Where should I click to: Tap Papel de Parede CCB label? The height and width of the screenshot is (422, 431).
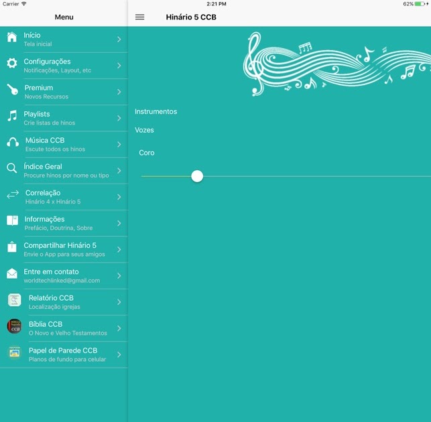63,350
